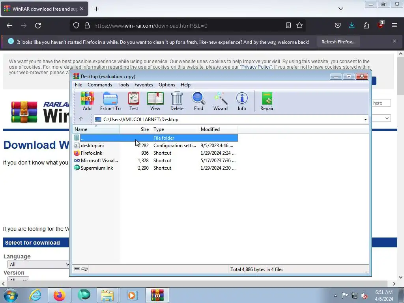Select Firefox.lnk in the file list
The height and width of the screenshot is (303, 404).
155,153
